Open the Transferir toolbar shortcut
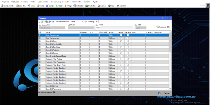 click(121, 6)
